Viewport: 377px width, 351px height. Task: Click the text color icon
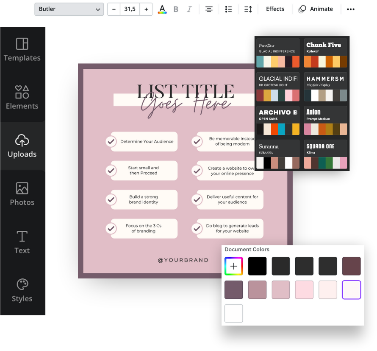[x=162, y=9]
